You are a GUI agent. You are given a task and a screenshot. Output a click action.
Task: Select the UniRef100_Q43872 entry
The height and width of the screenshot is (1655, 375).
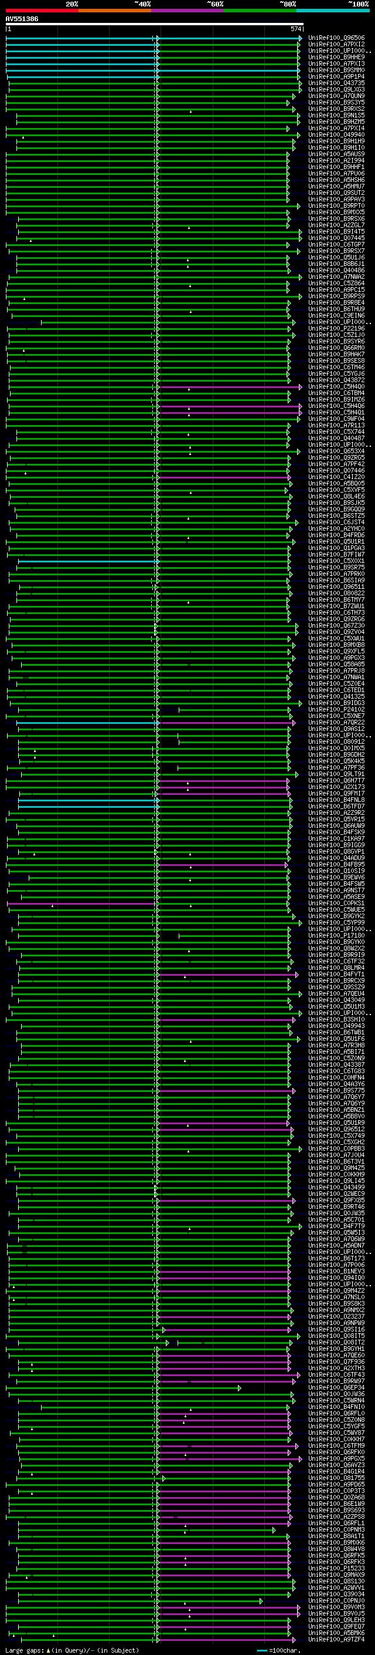click(x=336, y=380)
